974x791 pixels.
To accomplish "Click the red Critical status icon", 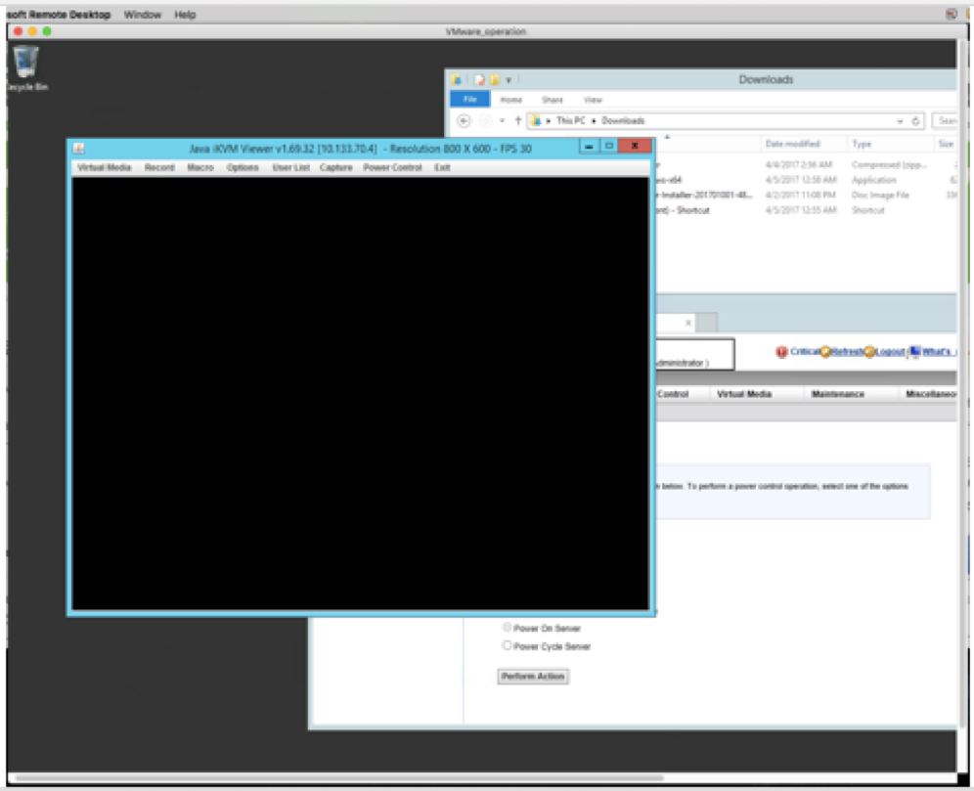I will coord(781,352).
